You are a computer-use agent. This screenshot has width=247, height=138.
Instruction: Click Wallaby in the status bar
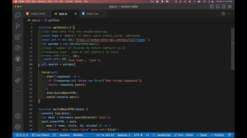78,135
